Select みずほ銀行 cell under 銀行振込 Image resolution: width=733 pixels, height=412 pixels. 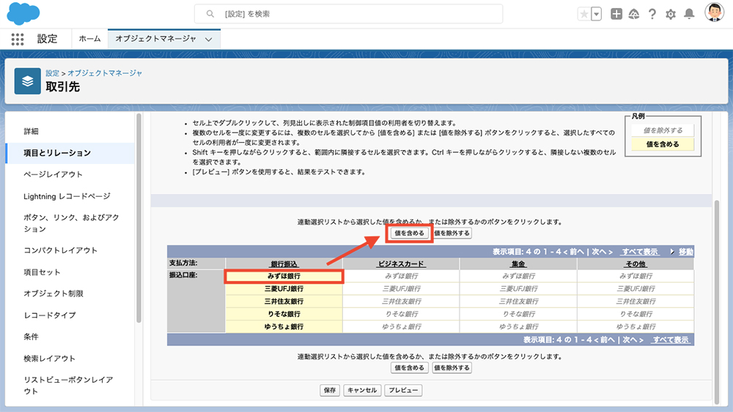[284, 276]
